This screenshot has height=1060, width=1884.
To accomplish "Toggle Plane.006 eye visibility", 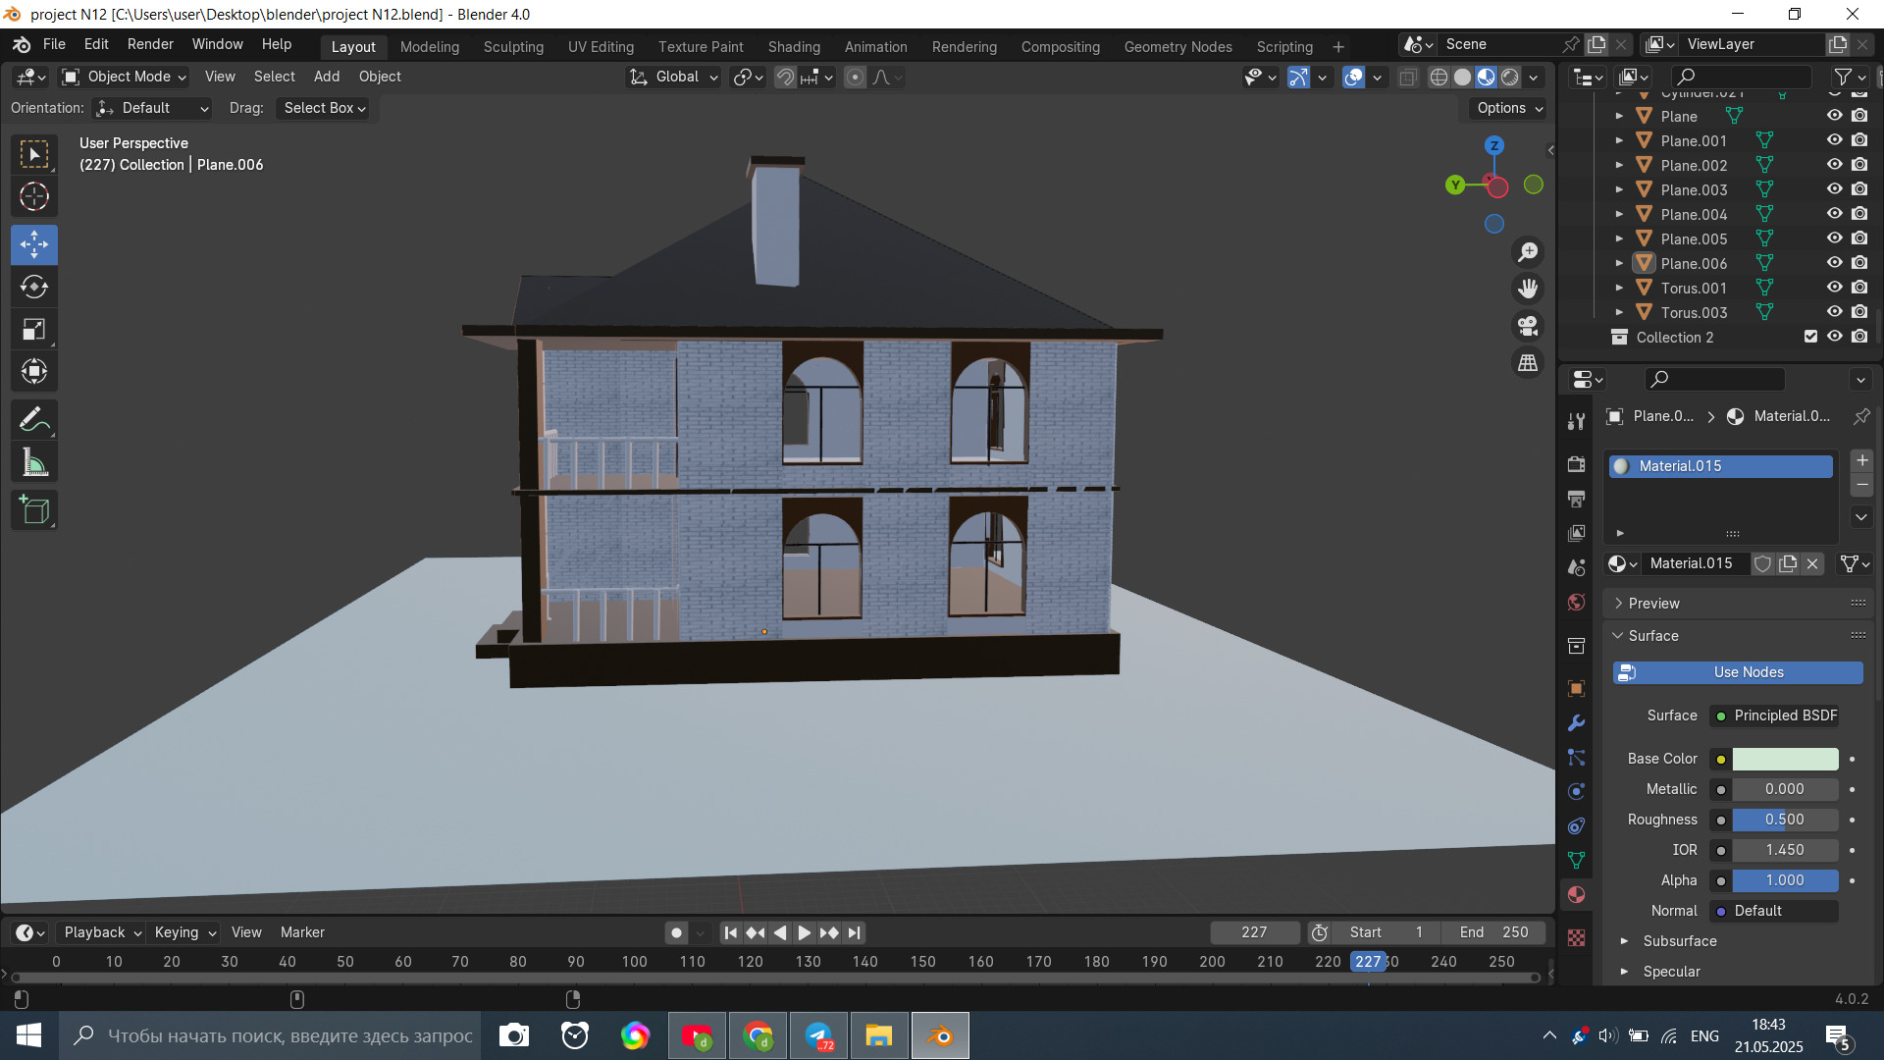I will coord(1834,263).
